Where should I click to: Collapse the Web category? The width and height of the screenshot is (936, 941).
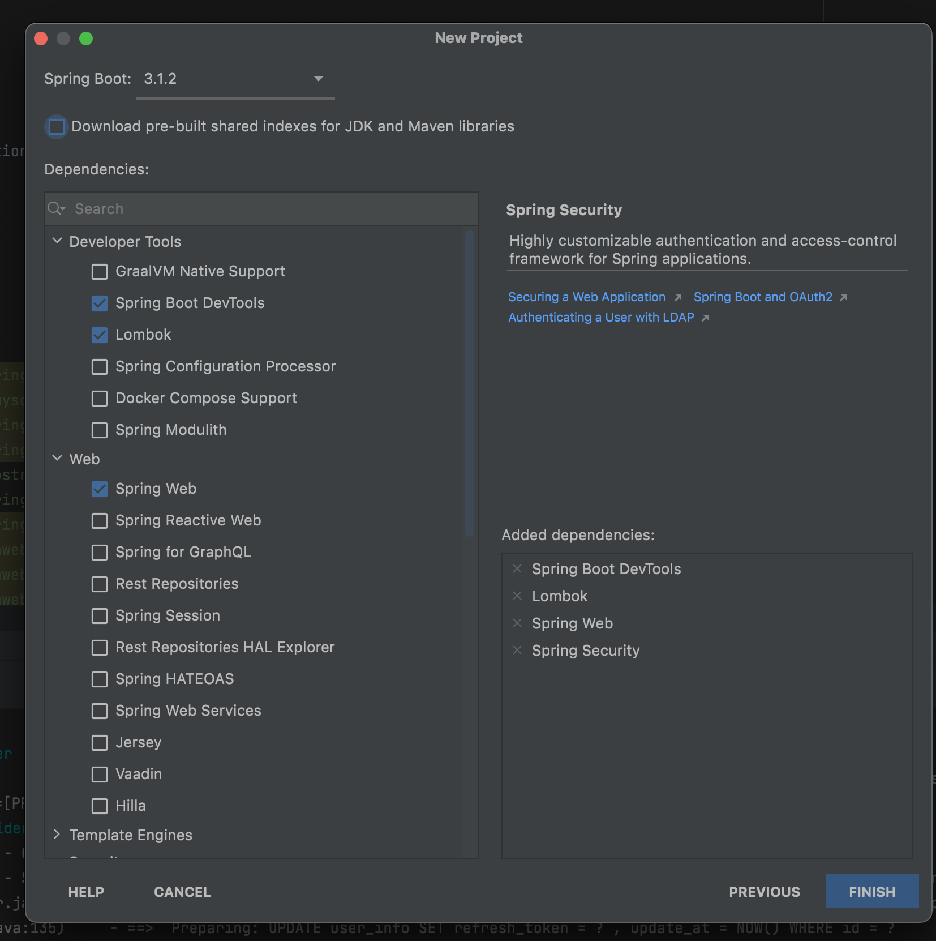click(x=57, y=458)
